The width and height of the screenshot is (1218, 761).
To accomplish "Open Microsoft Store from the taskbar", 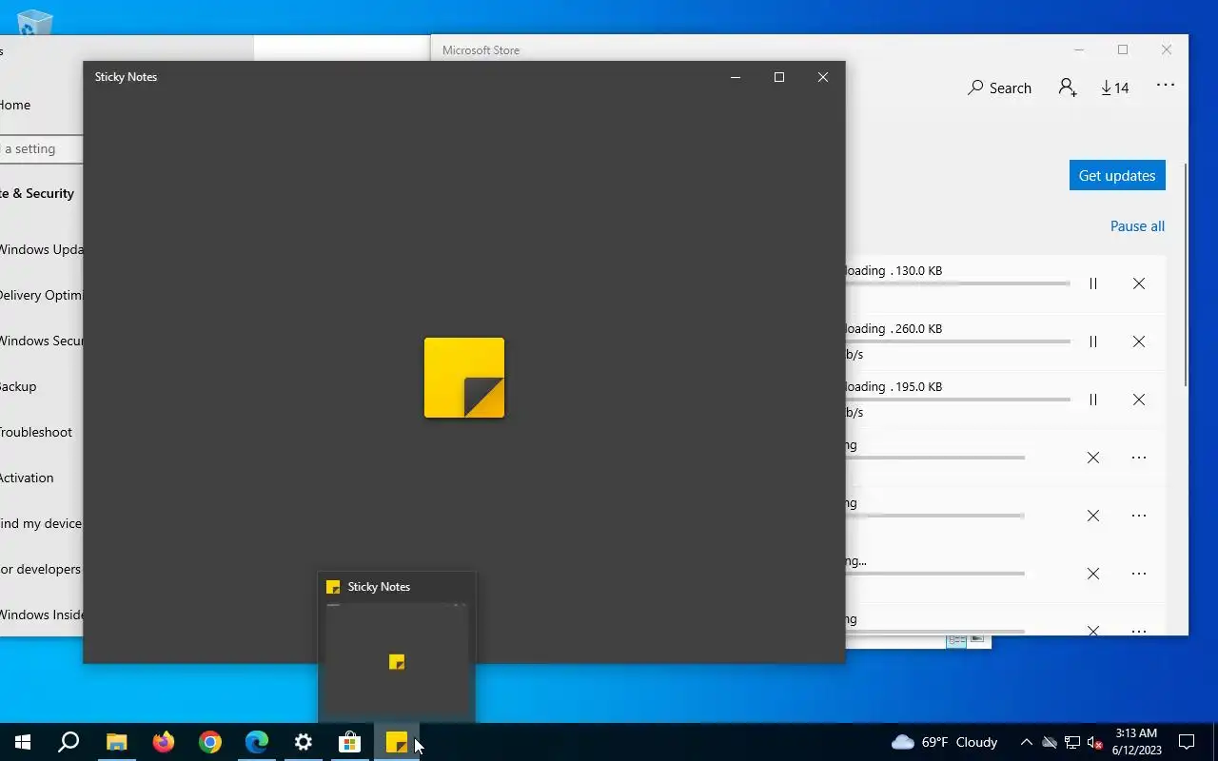I will [350, 742].
